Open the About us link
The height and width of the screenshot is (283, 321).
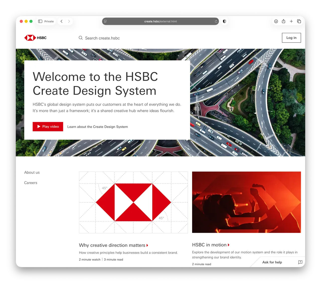(32, 173)
